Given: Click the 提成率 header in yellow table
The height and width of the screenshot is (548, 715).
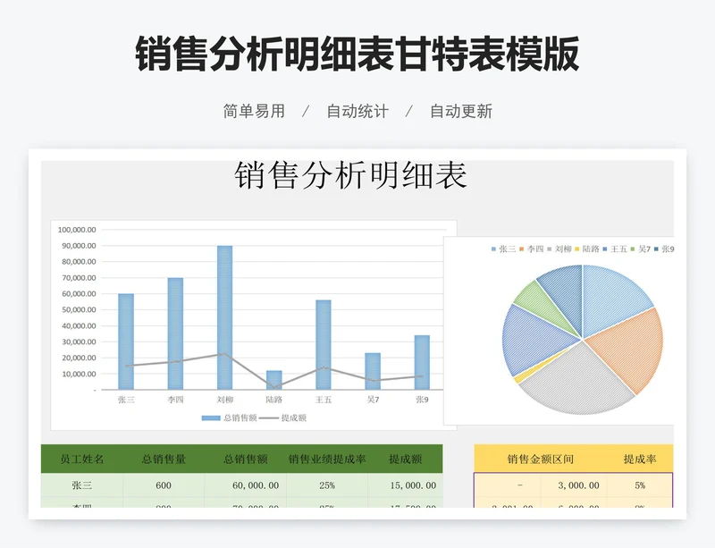Looking at the screenshot, I should (640, 459).
